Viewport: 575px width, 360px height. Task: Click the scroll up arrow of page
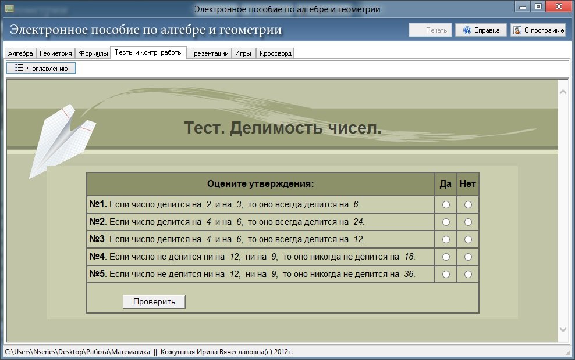tap(563, 92)
